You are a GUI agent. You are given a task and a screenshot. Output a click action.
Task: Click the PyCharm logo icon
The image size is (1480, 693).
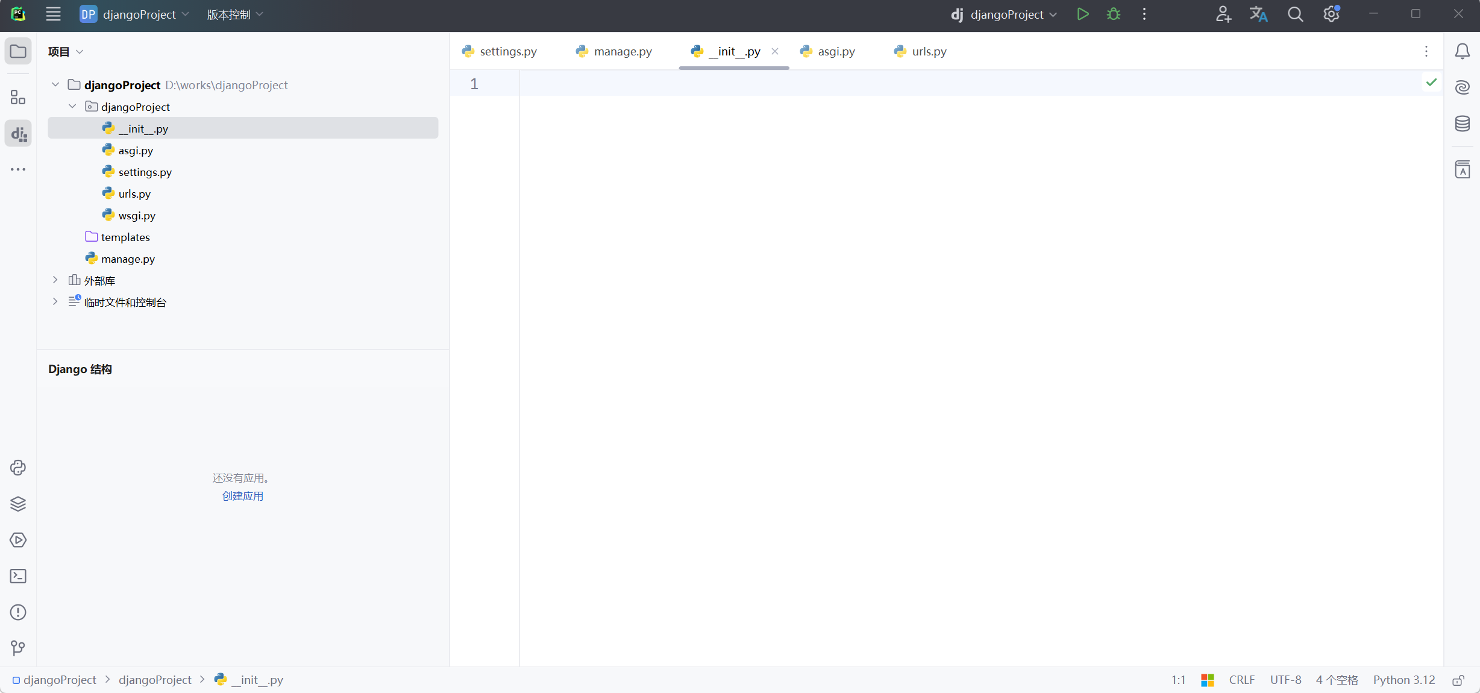pyautogui.click(x=18, y=14)
